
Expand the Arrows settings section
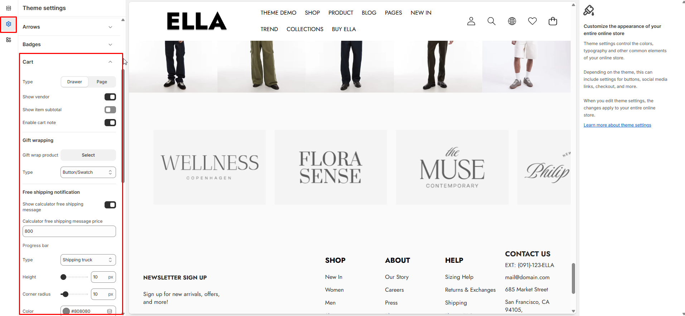(68, 27)
